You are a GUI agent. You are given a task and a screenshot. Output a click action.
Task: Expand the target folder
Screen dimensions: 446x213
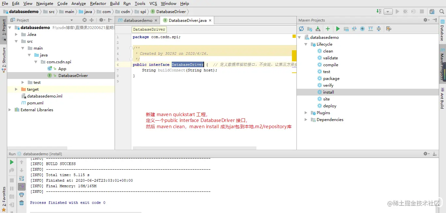16,89
